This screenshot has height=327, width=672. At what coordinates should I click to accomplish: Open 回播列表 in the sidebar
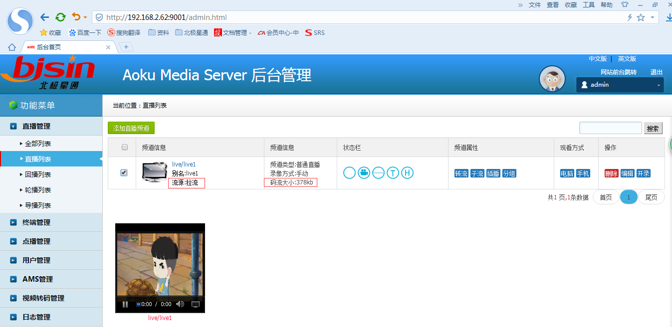51,174
